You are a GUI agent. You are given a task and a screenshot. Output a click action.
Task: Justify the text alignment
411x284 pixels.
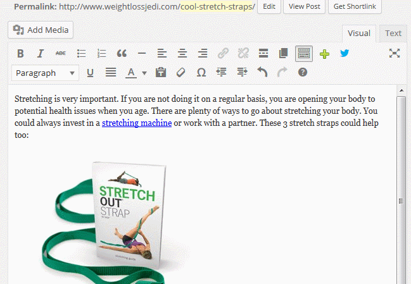(111, 73)
